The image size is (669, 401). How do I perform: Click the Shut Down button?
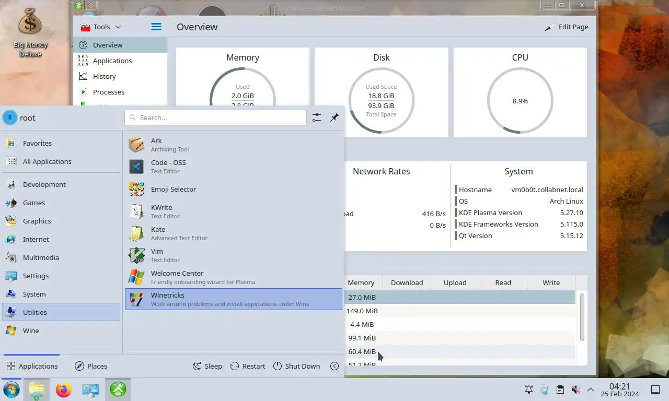[296, 366]
